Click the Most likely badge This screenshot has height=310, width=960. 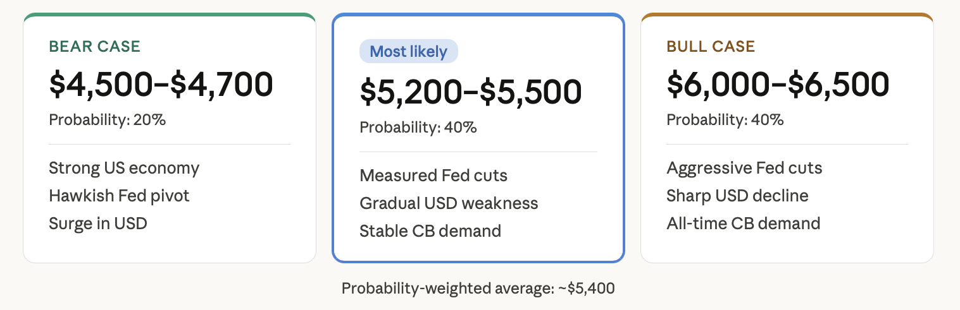pyautogui.click(x=409, y=52)
